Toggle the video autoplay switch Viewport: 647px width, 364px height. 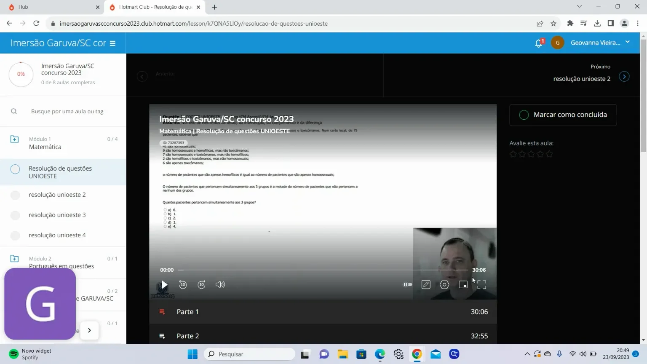(x=408, y=285)
